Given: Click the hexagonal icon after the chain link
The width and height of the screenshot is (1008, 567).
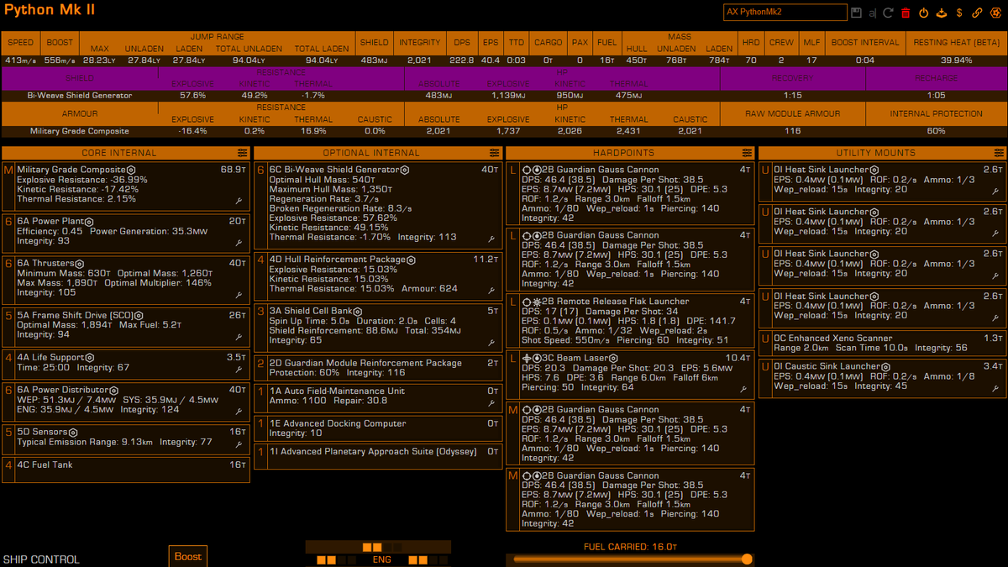Looking at the screenshot, I should pyautogui.click(x=995, y=13).
